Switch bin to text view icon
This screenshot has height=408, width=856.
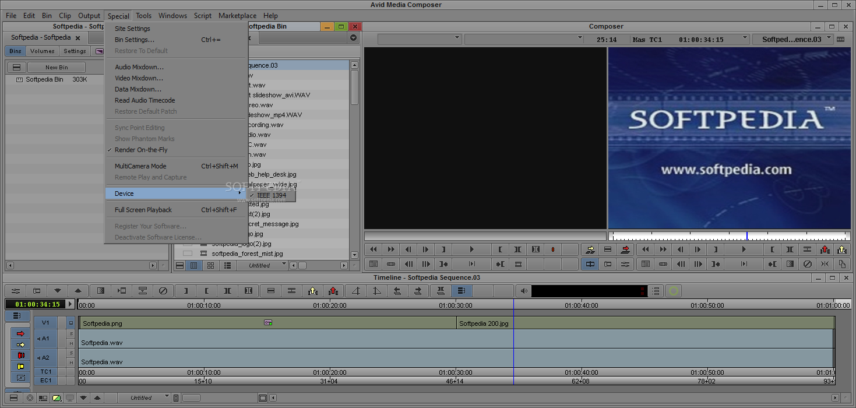pos(195,265)
